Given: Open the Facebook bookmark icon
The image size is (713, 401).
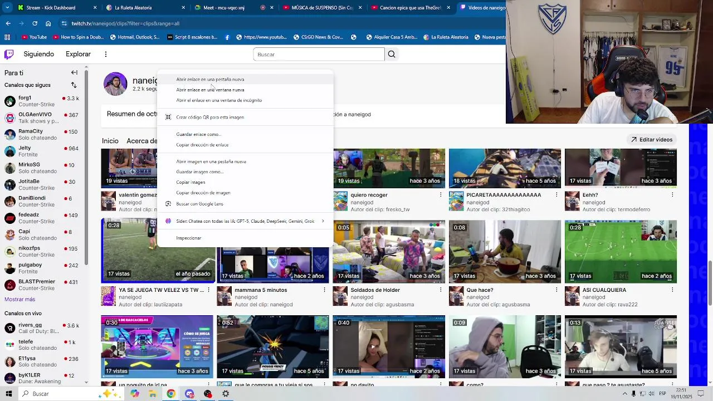Looking at the screenshot, I should 227,37.
